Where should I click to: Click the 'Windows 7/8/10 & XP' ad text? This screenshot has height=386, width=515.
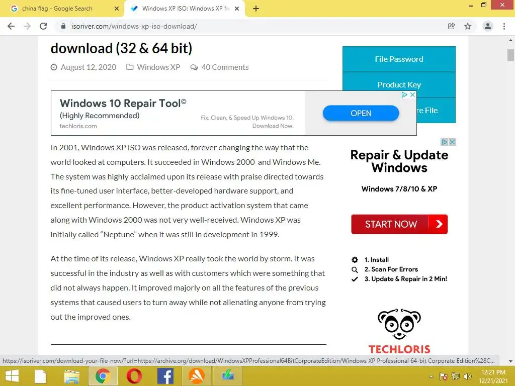click(x=399, y=189)
